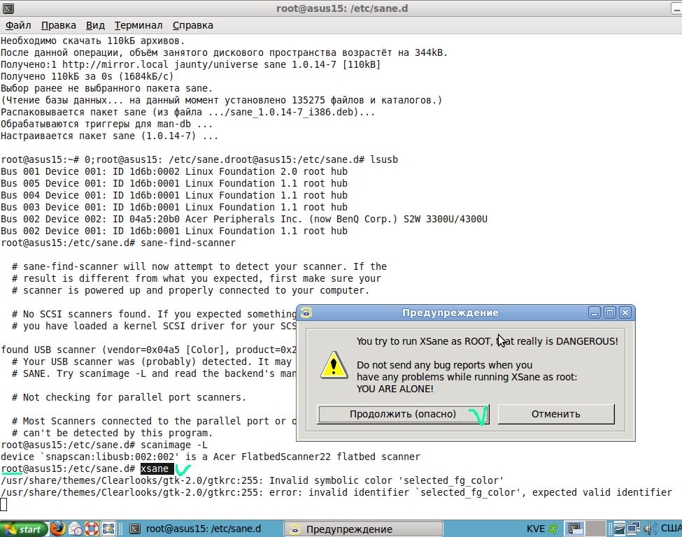
Task: Launch Firefox from the panel
Action: coord(58,529)
